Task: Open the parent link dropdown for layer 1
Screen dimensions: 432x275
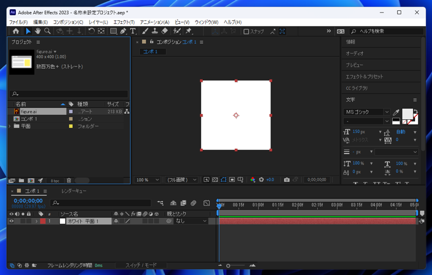Action: (x=190, y=221)
